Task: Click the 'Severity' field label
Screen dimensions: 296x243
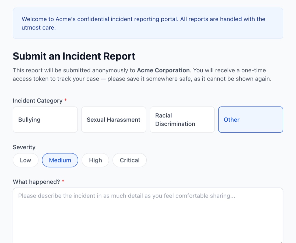Action: click(x=24, y=147)
